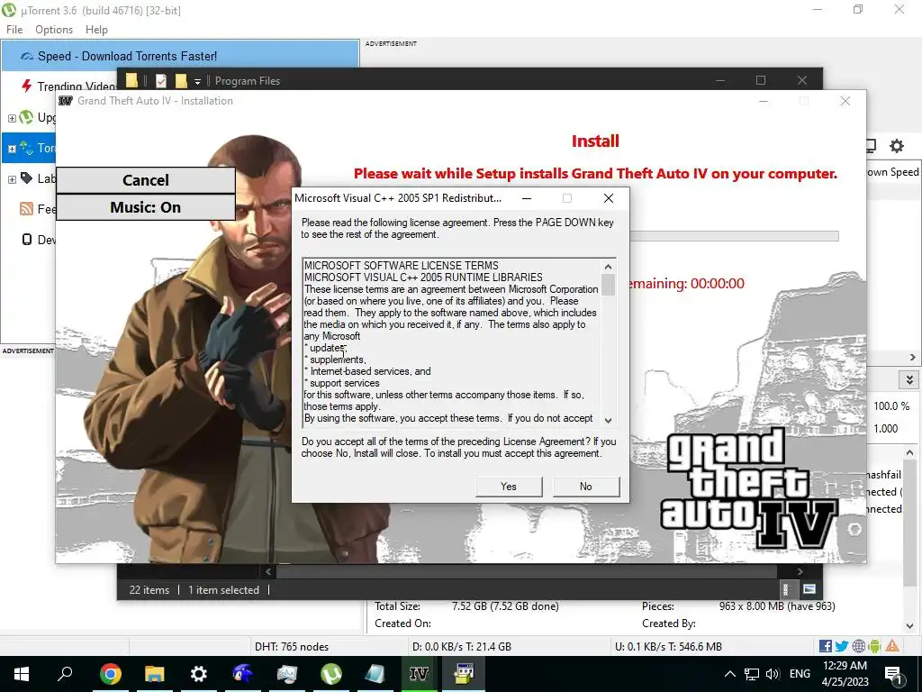The height and width of the screenshot is (692, 922).
Task: Switch to GTA IV installer on taskbar
Action: coord(420,674)
